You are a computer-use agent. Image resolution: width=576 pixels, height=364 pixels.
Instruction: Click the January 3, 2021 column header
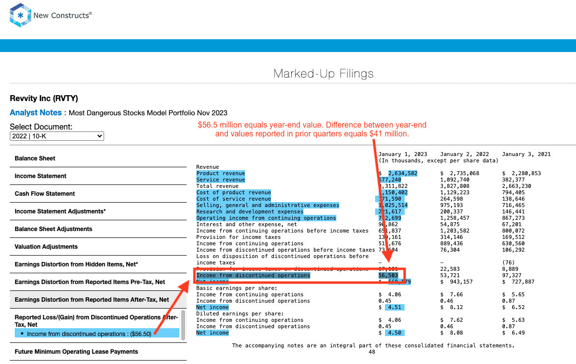pos(526,154)
